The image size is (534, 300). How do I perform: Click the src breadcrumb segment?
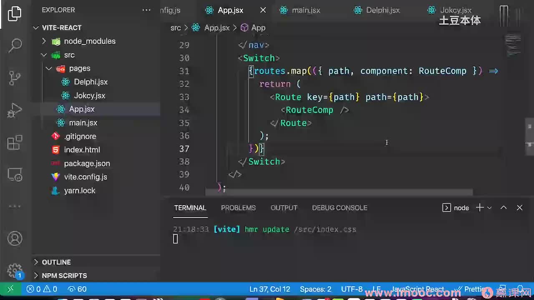pos(176,27)
